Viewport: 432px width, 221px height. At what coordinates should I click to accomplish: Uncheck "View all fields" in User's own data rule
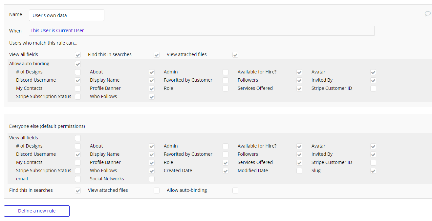(78, 55)
